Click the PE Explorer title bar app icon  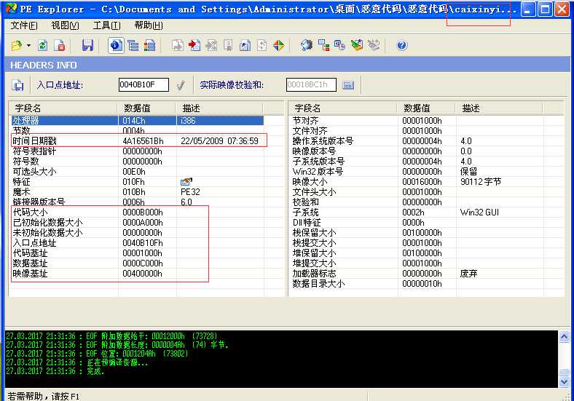click(x=11, y=9)
